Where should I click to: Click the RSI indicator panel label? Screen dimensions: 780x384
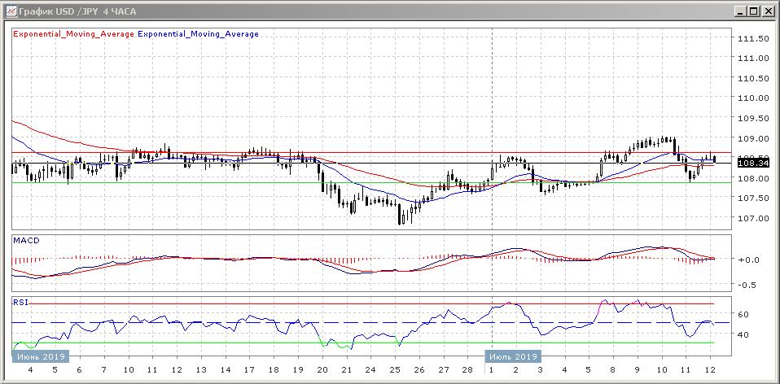(x=20, y=301)
